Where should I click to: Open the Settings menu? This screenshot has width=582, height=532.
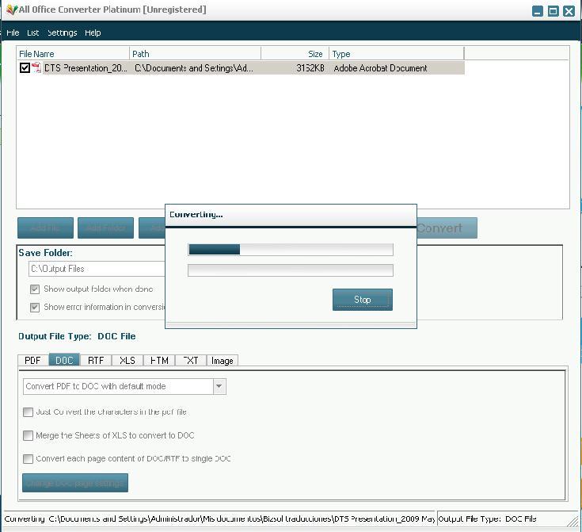pos(62,33)
